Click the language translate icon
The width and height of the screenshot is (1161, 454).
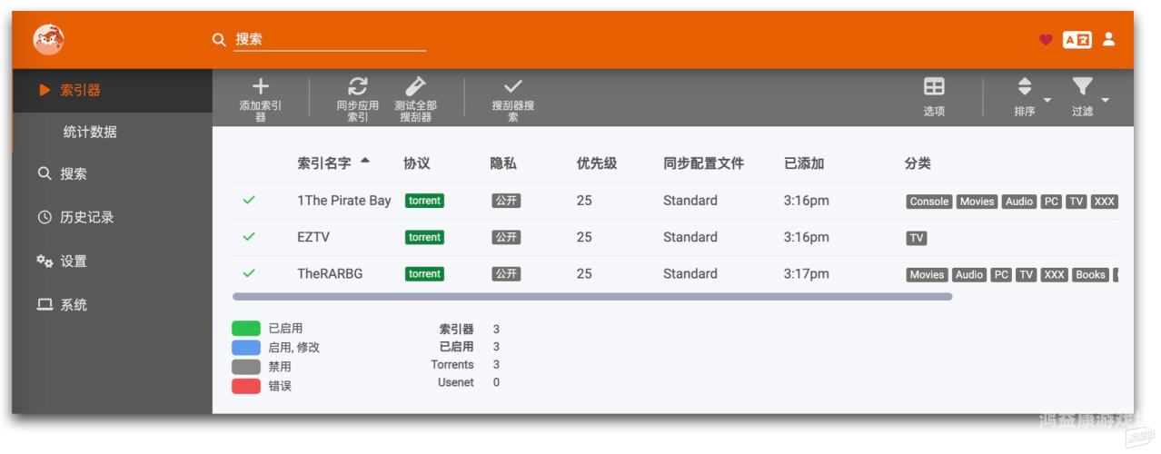click(1077, 40)
